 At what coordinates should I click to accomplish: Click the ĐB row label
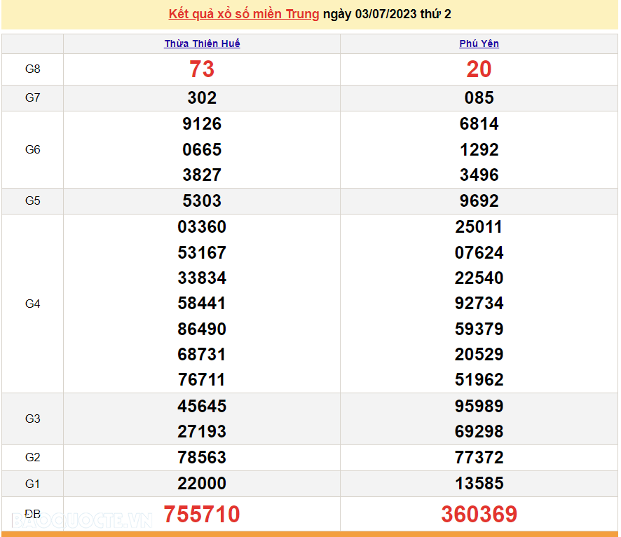pyautogui.click(x=33, y=514)
